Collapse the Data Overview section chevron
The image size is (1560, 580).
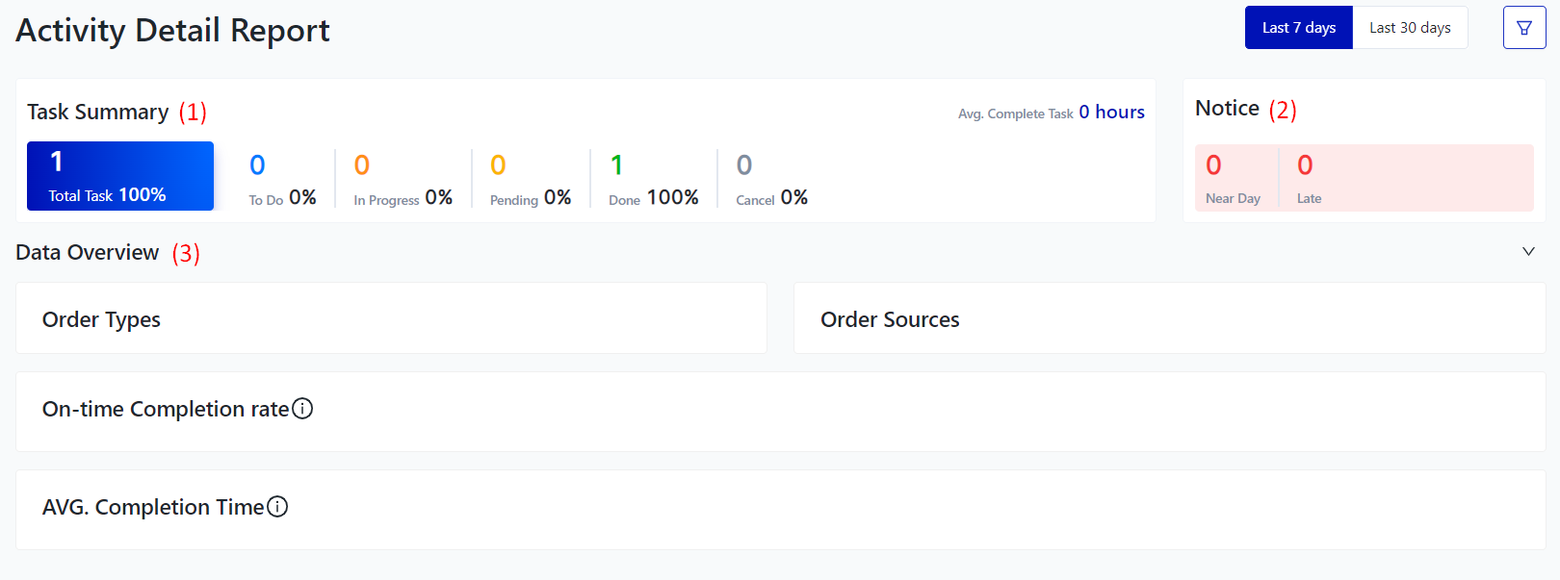[x=1527, y=252]
